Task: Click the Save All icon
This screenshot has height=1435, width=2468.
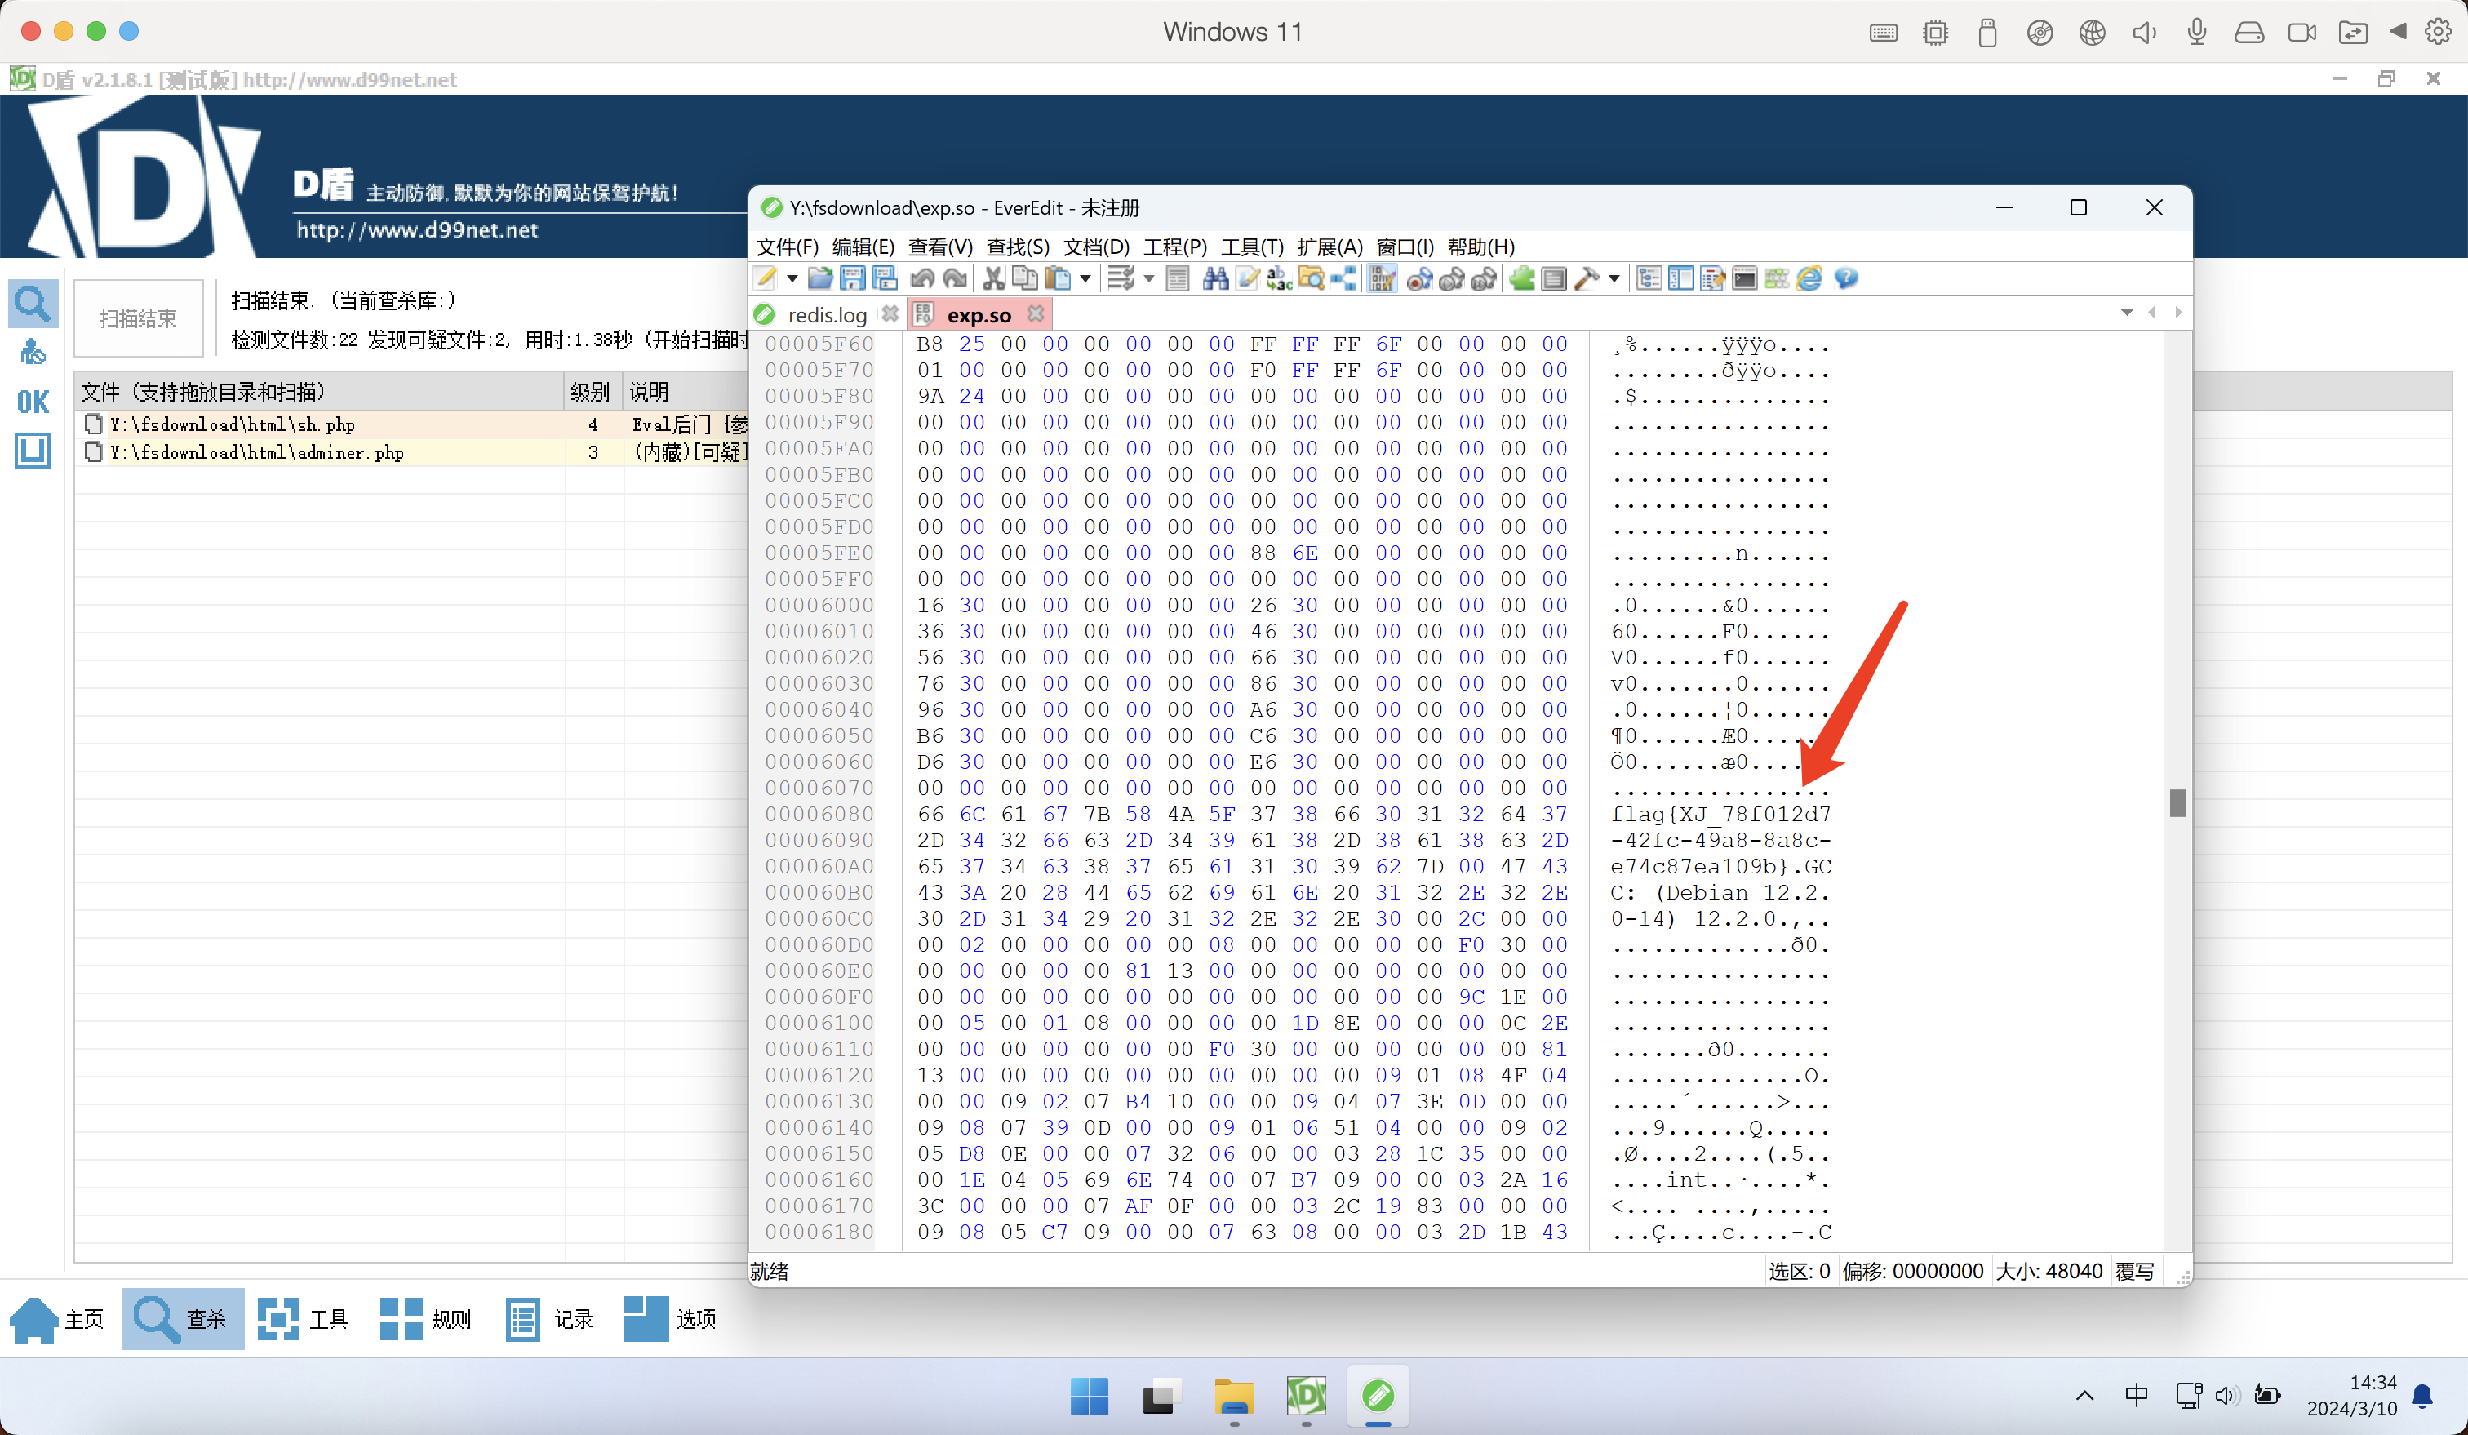Action: click(885, 279)
